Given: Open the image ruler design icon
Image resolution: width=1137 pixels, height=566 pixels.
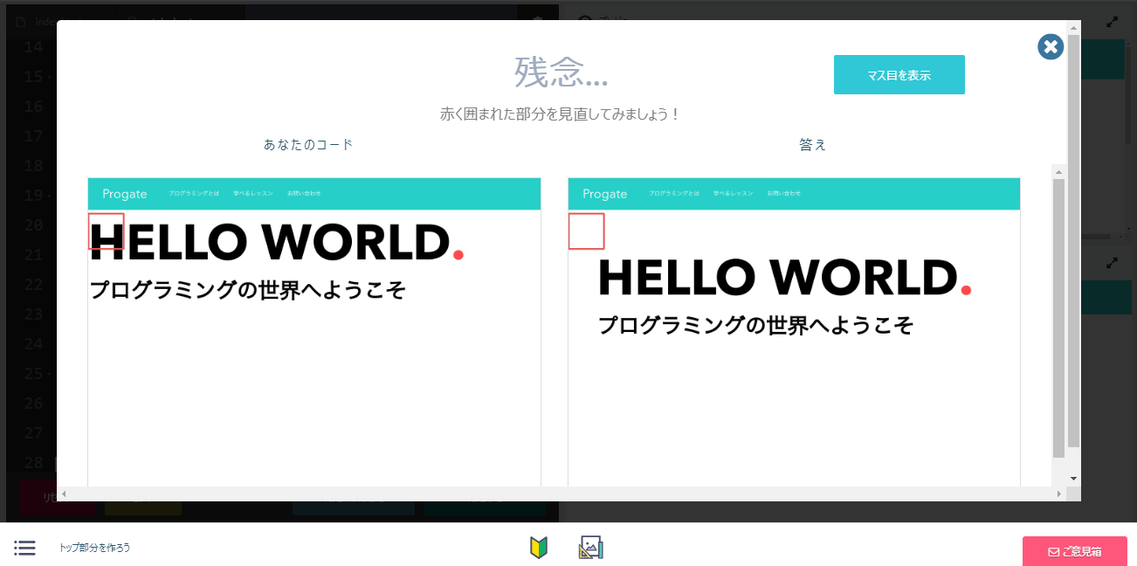Looking at the screenshot, I should [x=591, y=548].
